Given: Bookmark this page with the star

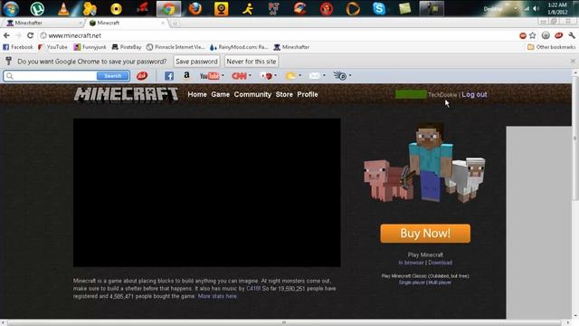Looking at the screenshot, I should click(533, 35).
